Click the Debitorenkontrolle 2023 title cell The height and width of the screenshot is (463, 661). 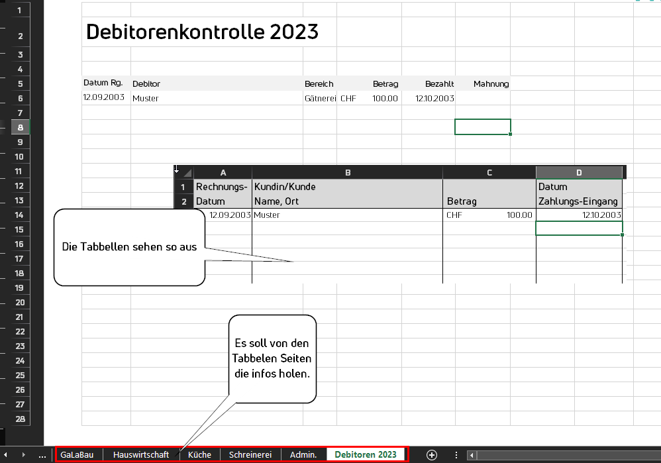(x=203, y=32)
